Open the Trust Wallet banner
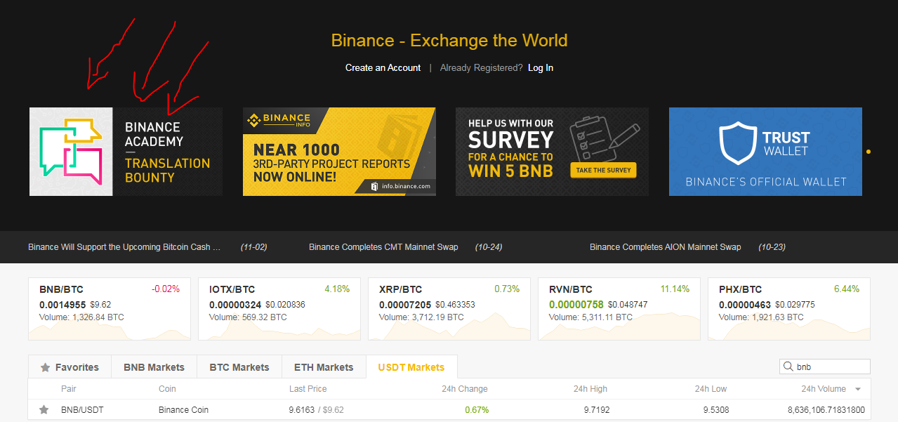 click(x=765, y=152)
